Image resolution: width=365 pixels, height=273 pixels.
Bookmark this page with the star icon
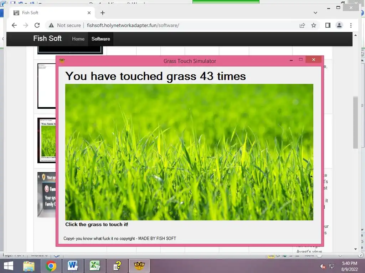click(314, 25)
